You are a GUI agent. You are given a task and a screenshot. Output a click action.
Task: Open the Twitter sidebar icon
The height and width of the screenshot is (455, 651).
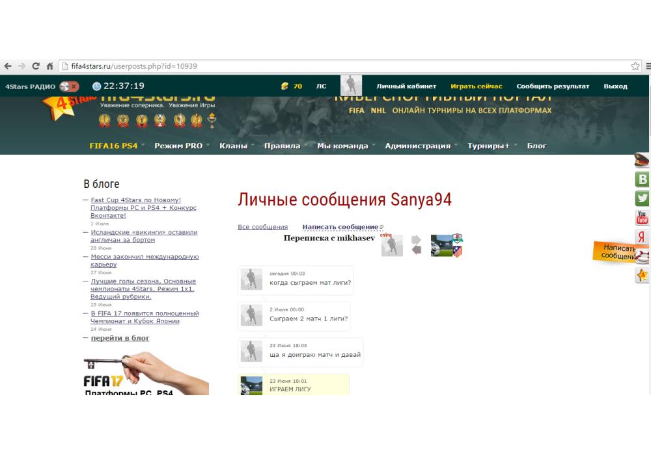(x=643, y=198)
